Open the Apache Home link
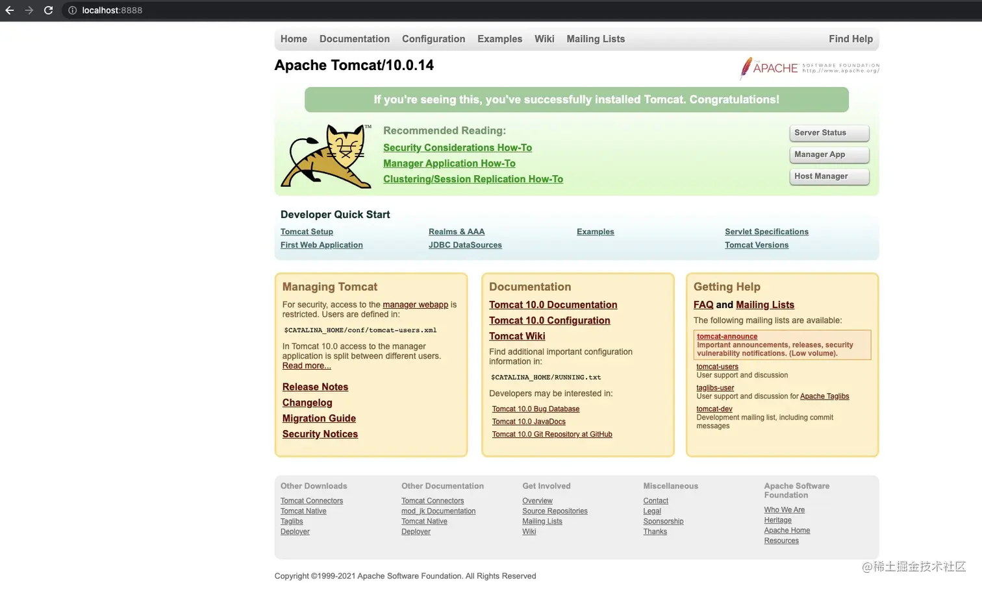The height and width of the screenshot is (589, 982). click(787, 531)
